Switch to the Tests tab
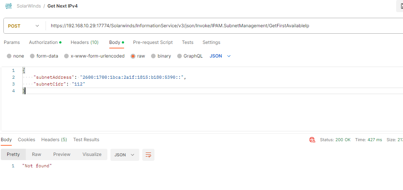This screenshot has width=403, height=190. 187,42
